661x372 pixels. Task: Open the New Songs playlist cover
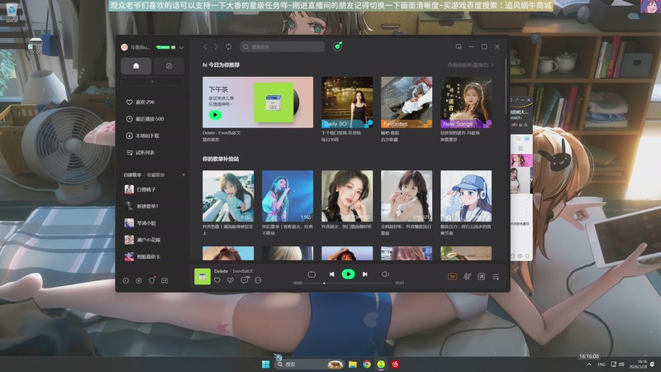(466, 102)
